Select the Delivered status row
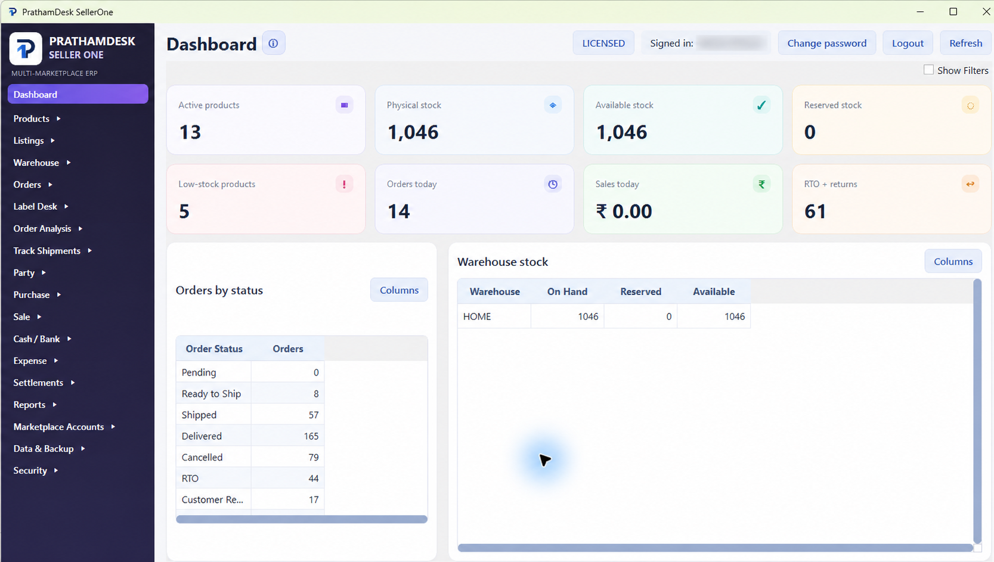994x562 pixels. point(250,436)
